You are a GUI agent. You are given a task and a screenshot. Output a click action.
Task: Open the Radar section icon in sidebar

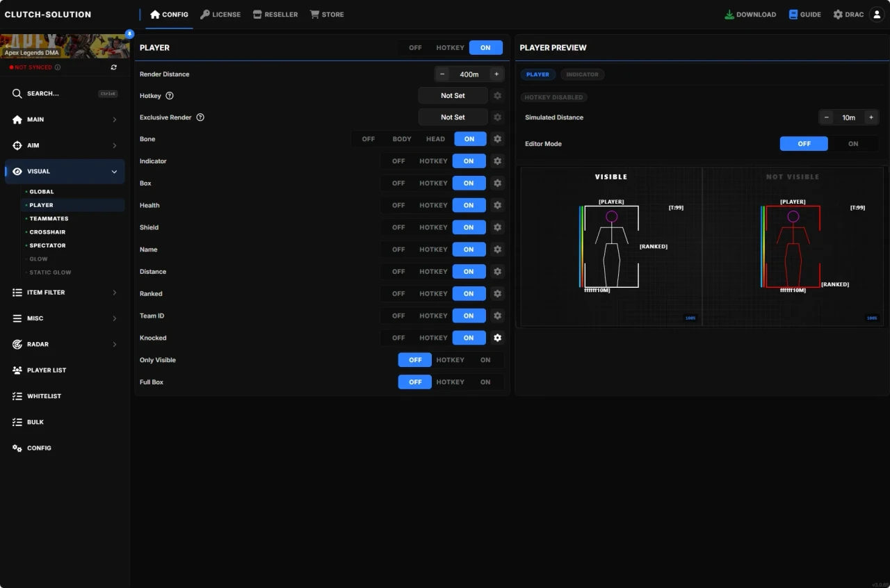(16, 344)
